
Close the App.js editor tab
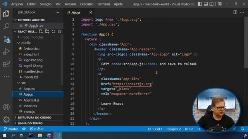point(91,12)
